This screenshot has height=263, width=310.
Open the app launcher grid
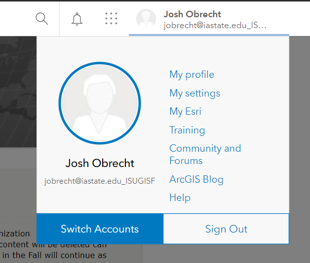111,18
